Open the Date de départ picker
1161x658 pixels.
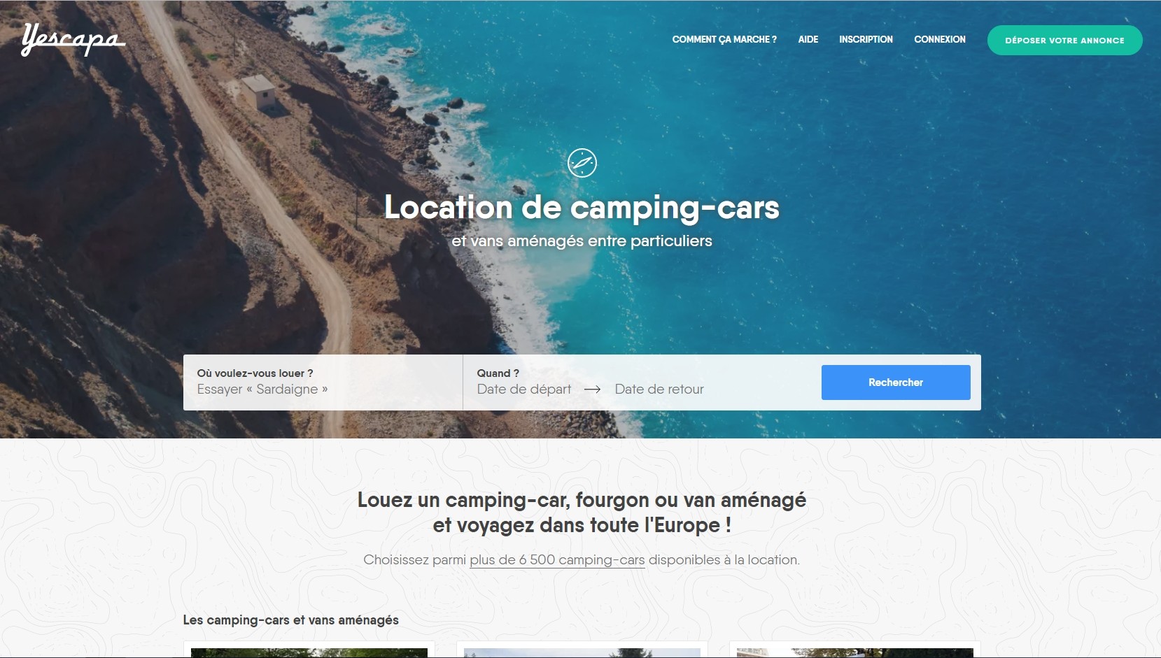524,389
